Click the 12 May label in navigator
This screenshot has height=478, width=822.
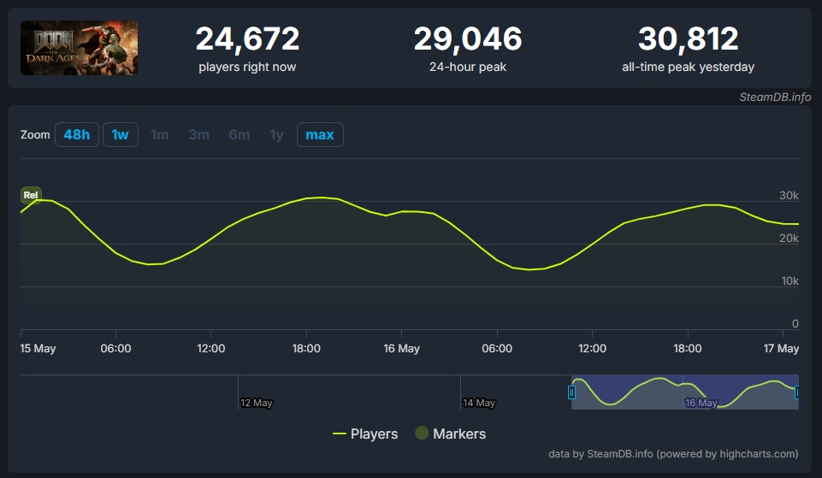(257, 403)
